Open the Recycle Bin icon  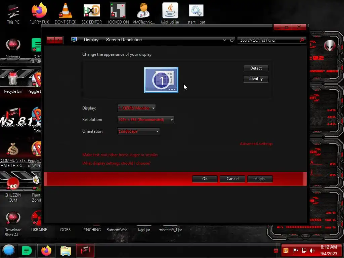tap(13, 83)
